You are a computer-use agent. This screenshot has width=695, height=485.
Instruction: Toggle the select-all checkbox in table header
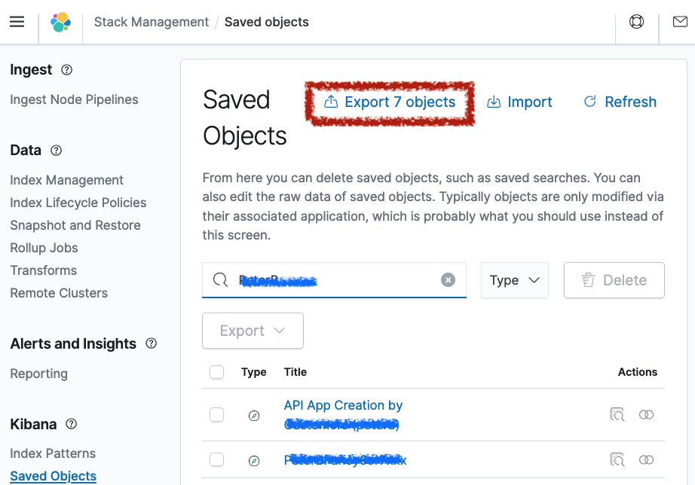click(x=217, y=372)
